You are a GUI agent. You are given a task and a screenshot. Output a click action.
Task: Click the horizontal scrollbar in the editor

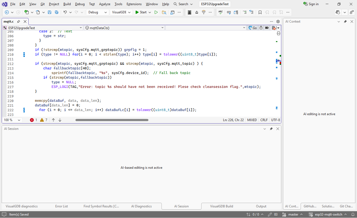click(x=112, y=120)
